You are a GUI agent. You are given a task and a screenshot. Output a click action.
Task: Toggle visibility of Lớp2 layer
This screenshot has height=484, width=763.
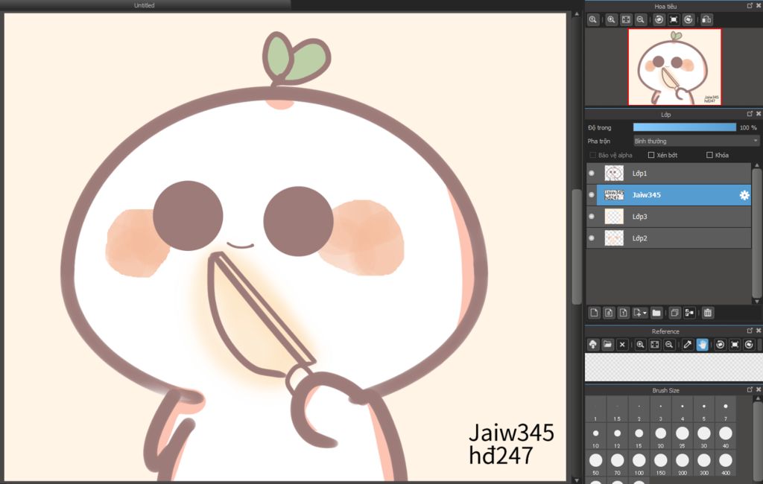pyautogui.click(x=592, y=238)
